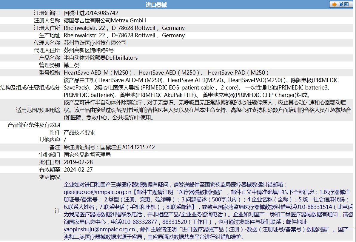
Task: Select the intended use paragraph 该产品可进行半自动体外除颤治疗
Action: coord(207,110)
